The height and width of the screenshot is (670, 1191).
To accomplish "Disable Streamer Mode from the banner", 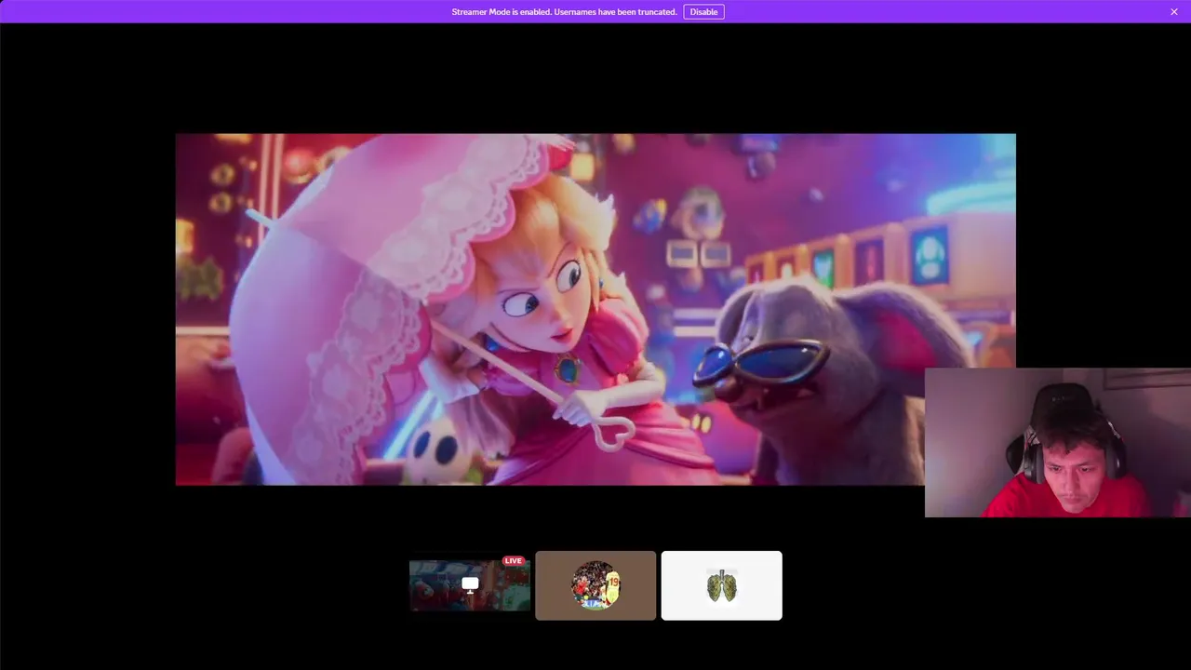I will point(703,12).
